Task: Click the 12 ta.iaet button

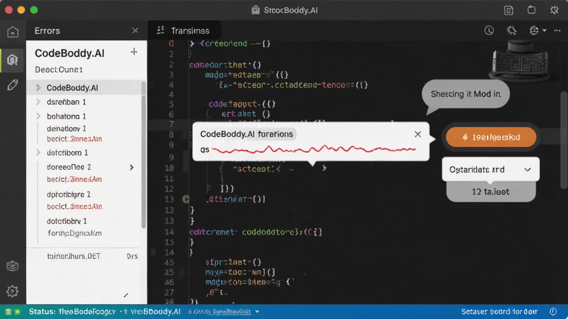Action: 491,192
